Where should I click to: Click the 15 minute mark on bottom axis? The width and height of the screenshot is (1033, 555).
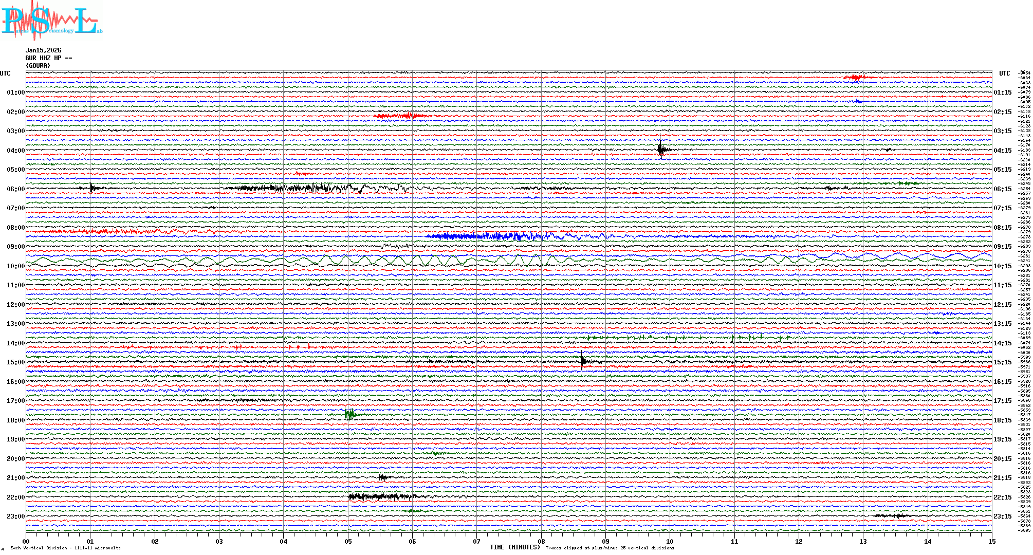tap(991, 541)
